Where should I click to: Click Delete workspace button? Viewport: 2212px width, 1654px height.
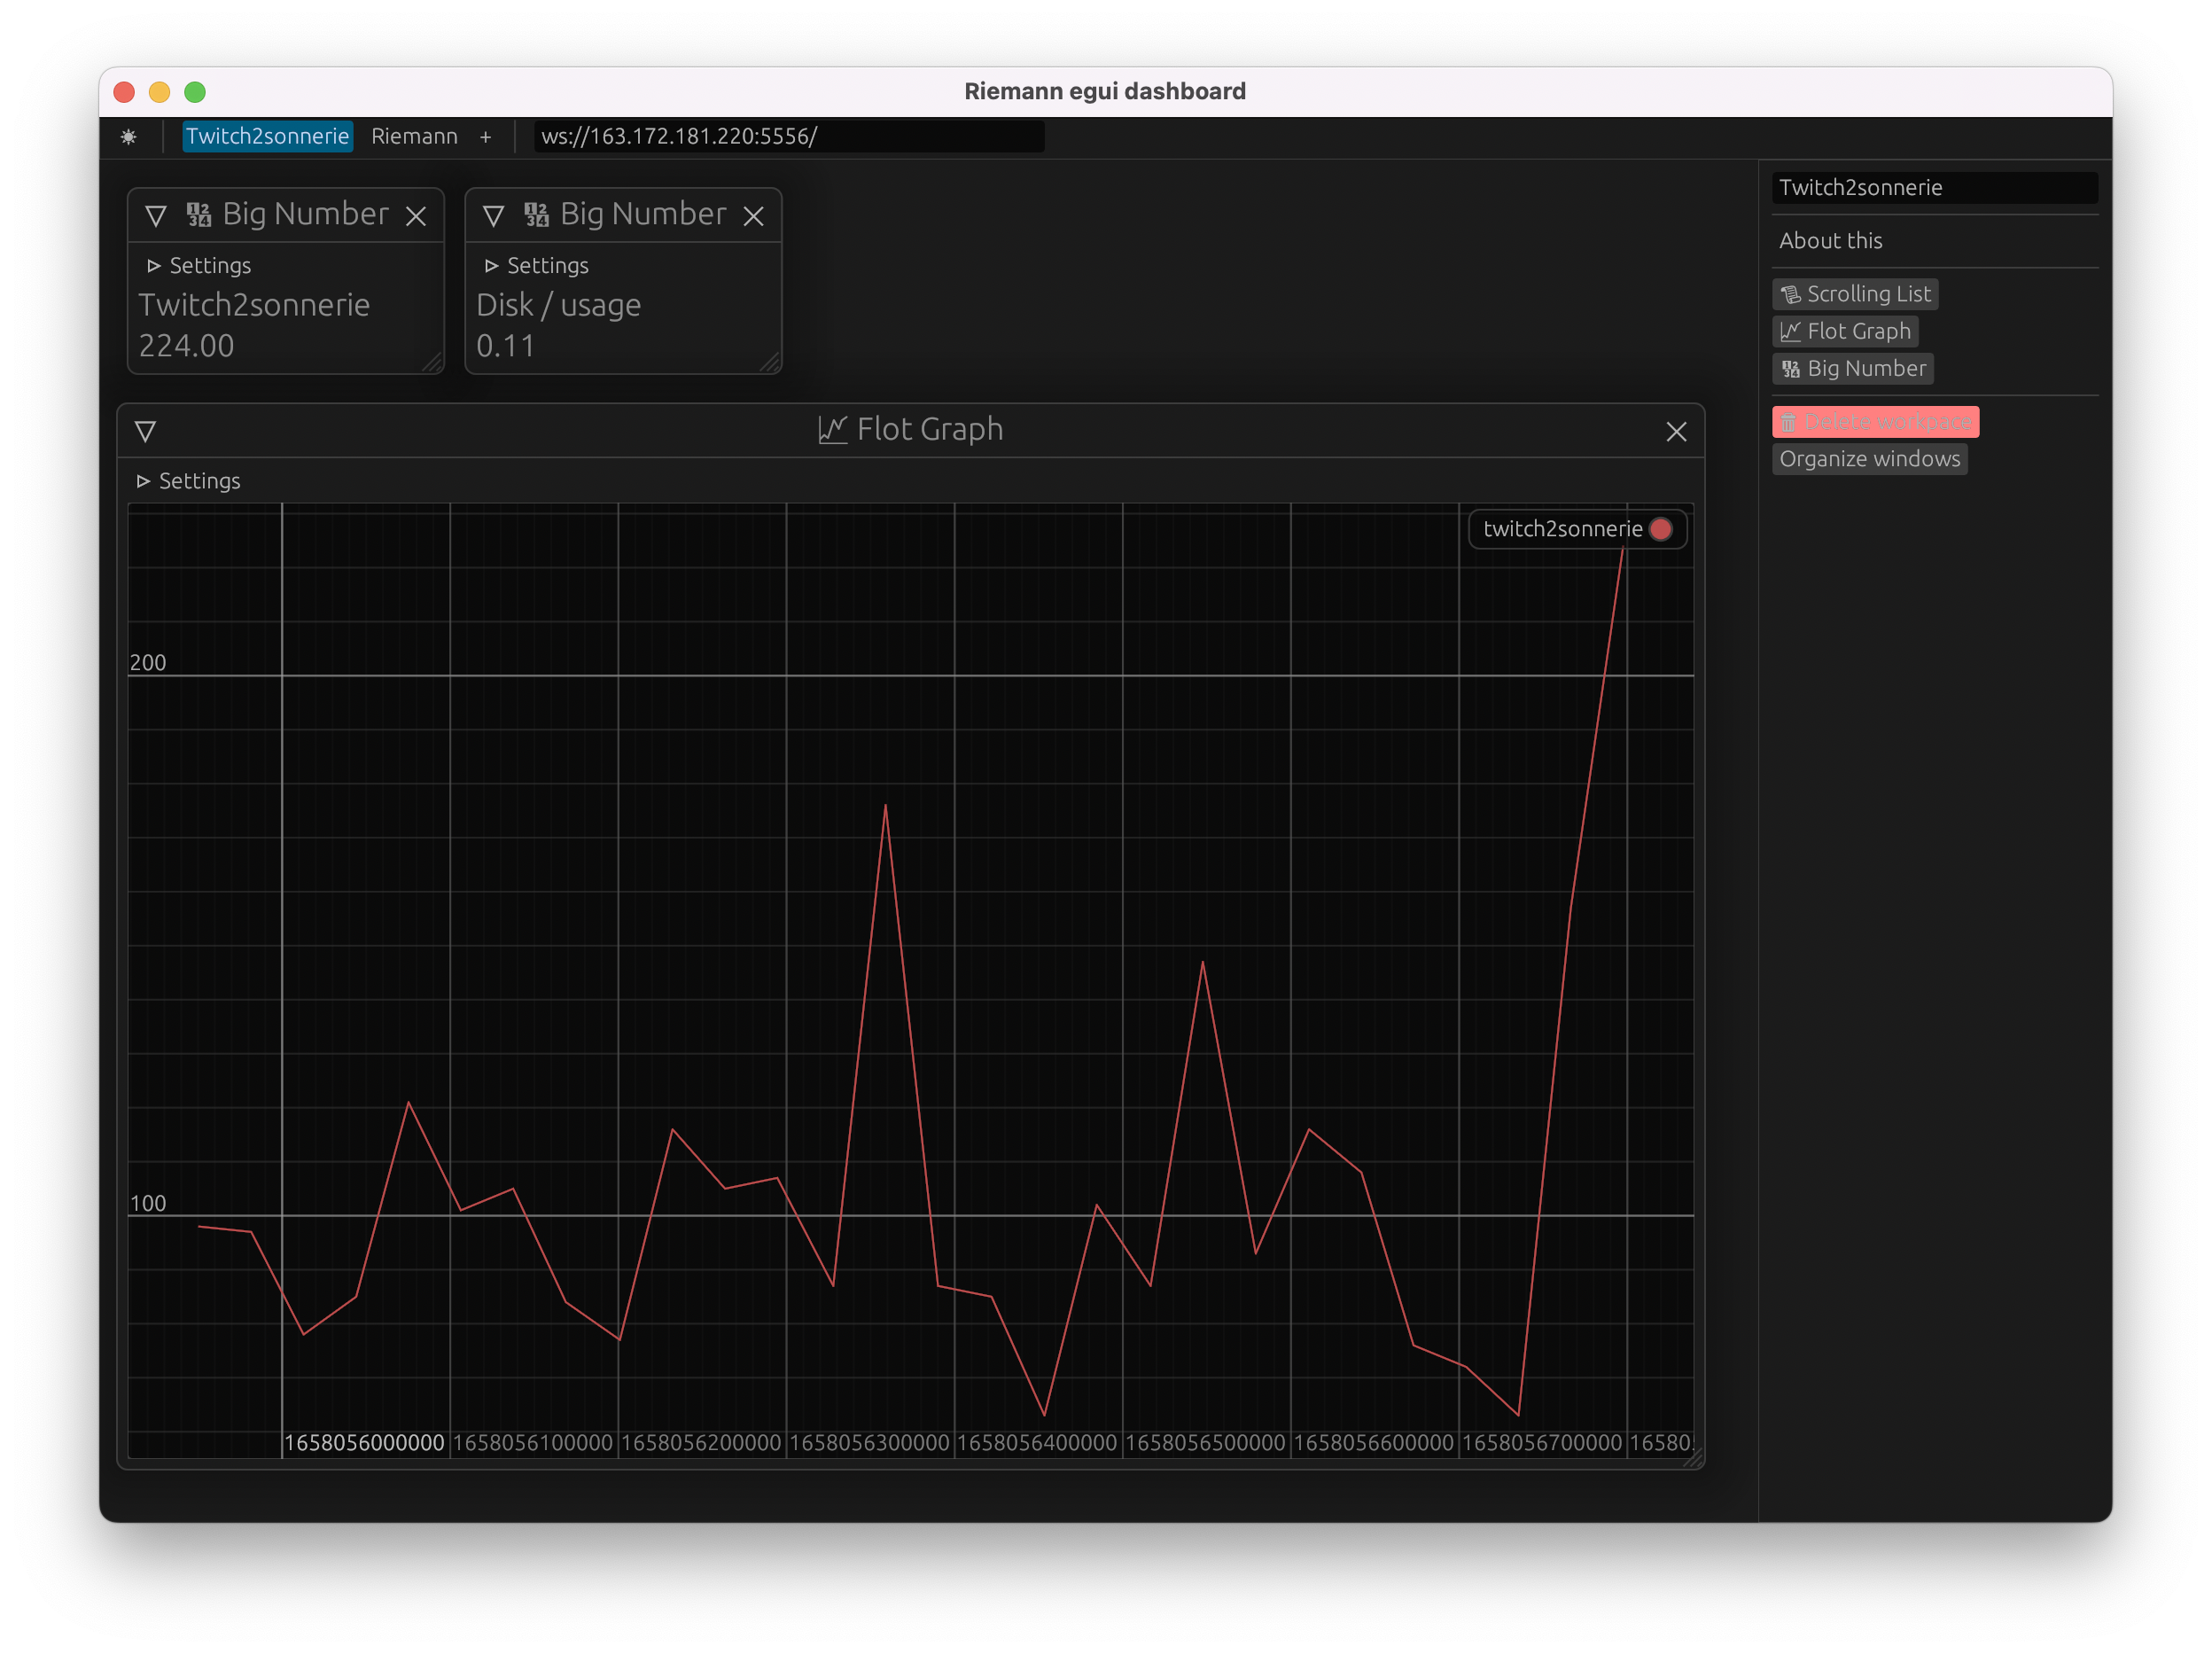pyautogui.click(x=1875, y=422)
